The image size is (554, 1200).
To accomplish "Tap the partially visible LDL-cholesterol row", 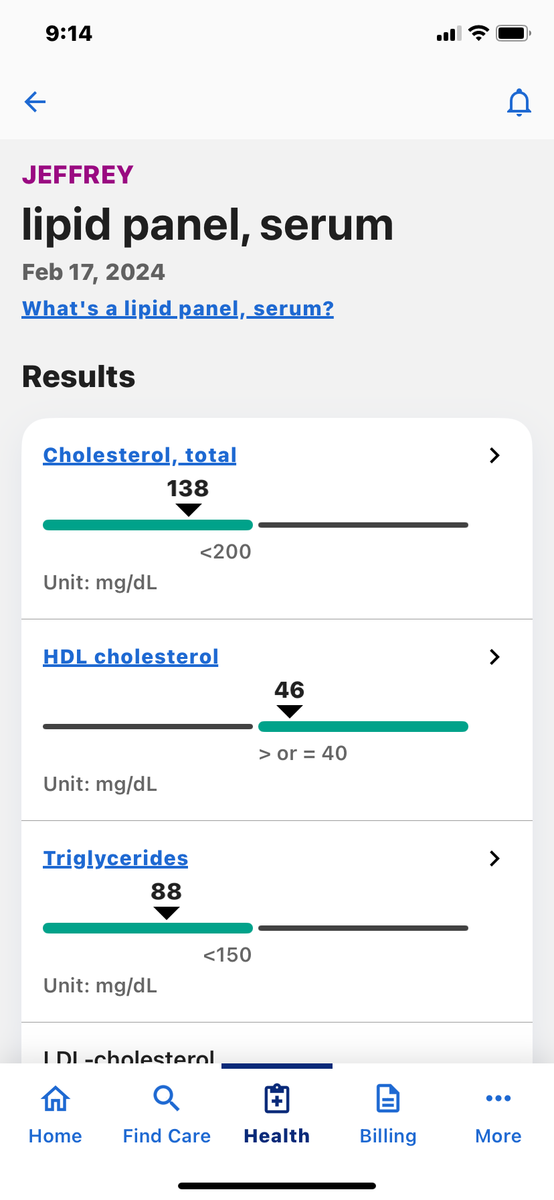I will [129, 1055].
